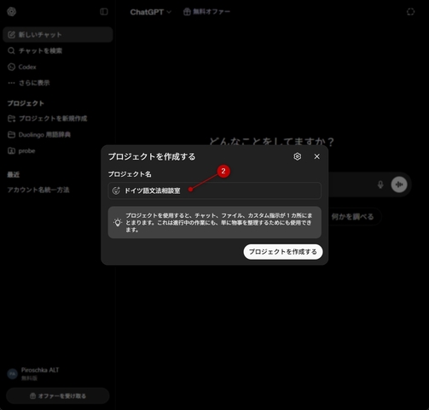Image resolution: width=429 pixels, height=410 pixels.
Task: Click the ChatGPT logo icon
Action: click(12, 12)
